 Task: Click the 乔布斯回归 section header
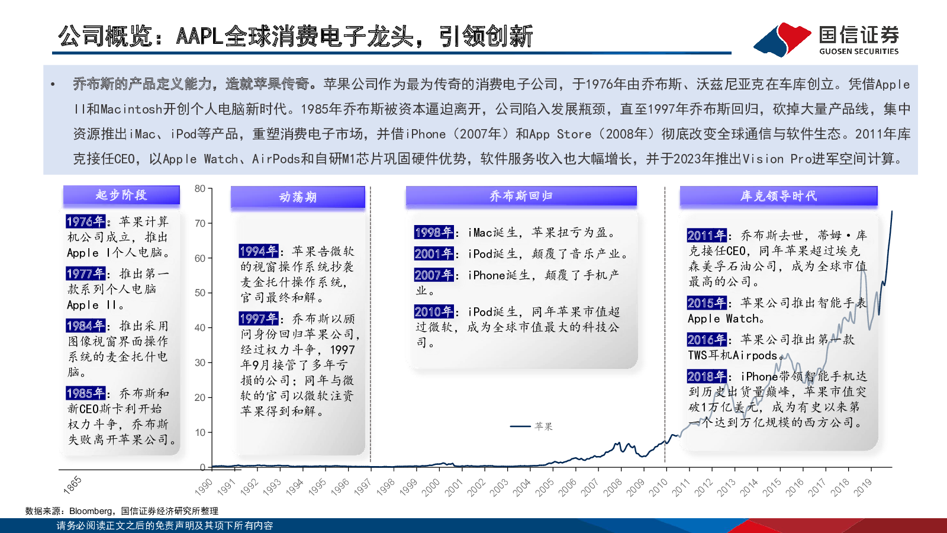click(521, 196)
